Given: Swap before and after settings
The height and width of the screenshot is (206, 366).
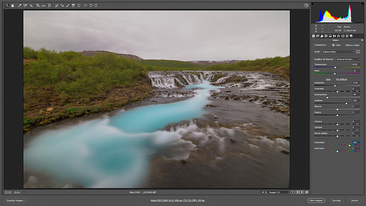Looking at the screenshot, I should (298, 193).
